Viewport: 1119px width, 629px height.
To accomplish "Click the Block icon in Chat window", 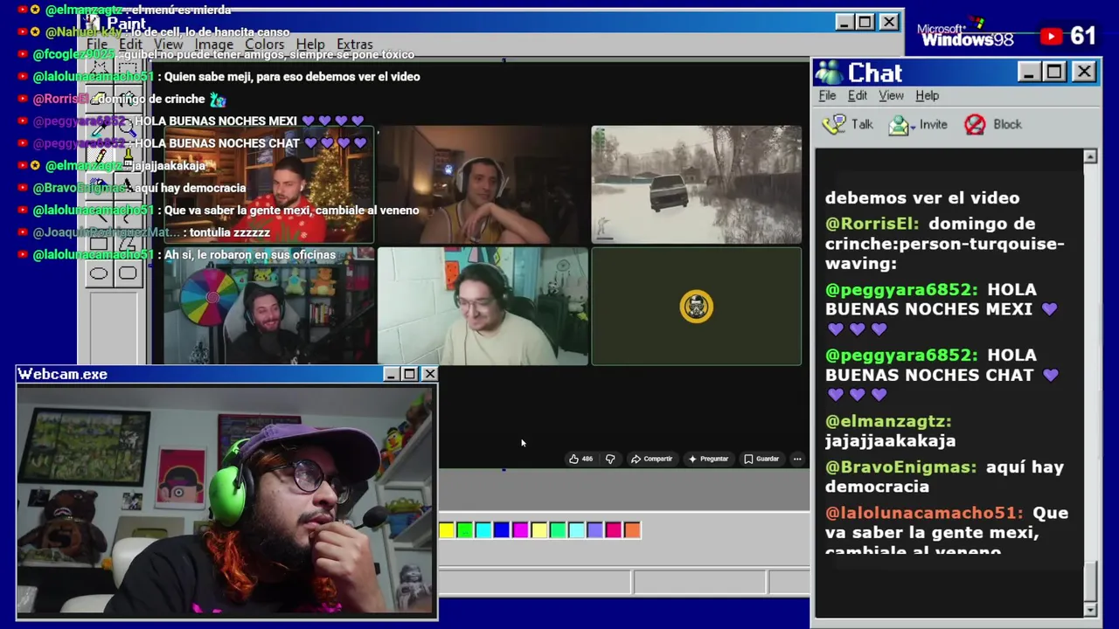I will tap(975, 125).
